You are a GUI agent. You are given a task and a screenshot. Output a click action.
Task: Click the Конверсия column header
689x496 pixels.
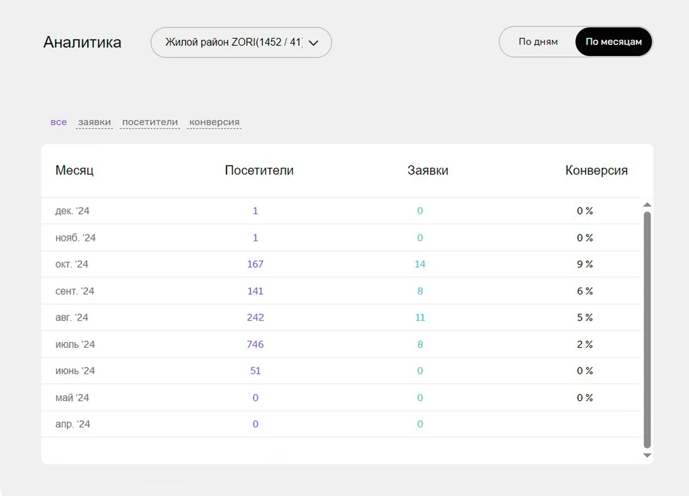(x=596, y=170)
